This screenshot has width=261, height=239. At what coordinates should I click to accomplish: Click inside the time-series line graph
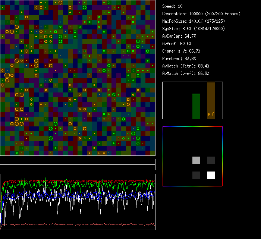(x=78, y=202)
